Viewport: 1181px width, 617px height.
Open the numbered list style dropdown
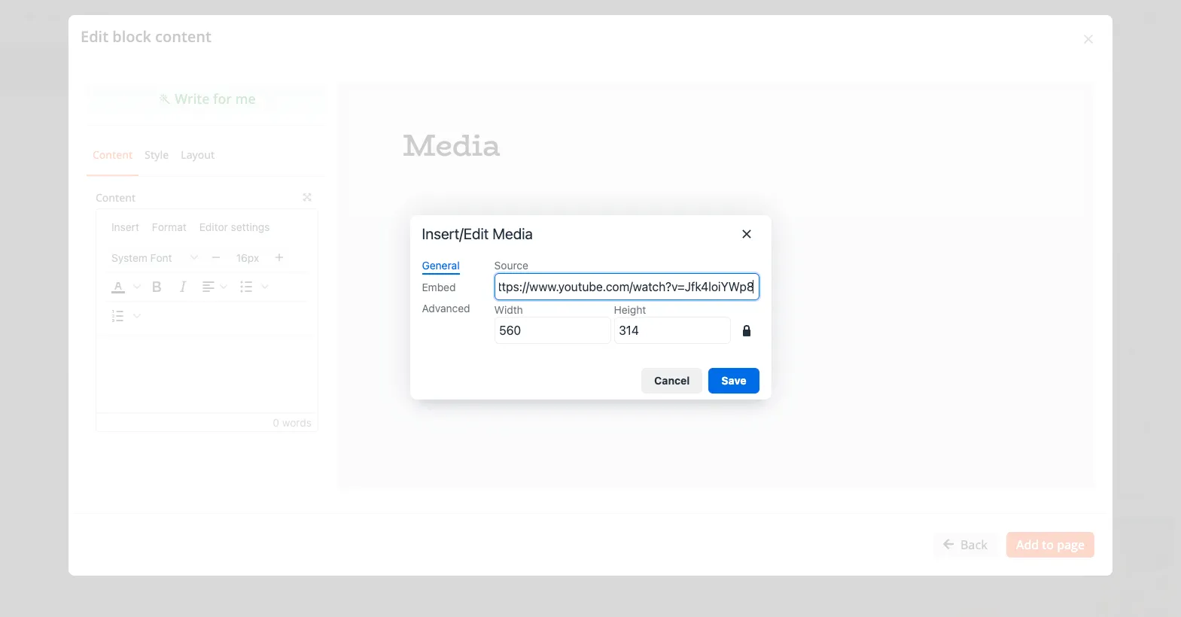click(x=137, y=316)
